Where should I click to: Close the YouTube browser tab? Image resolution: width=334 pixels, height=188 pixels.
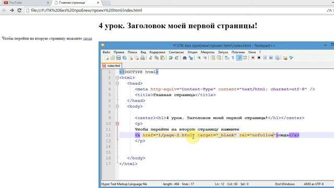click(48, 3)
